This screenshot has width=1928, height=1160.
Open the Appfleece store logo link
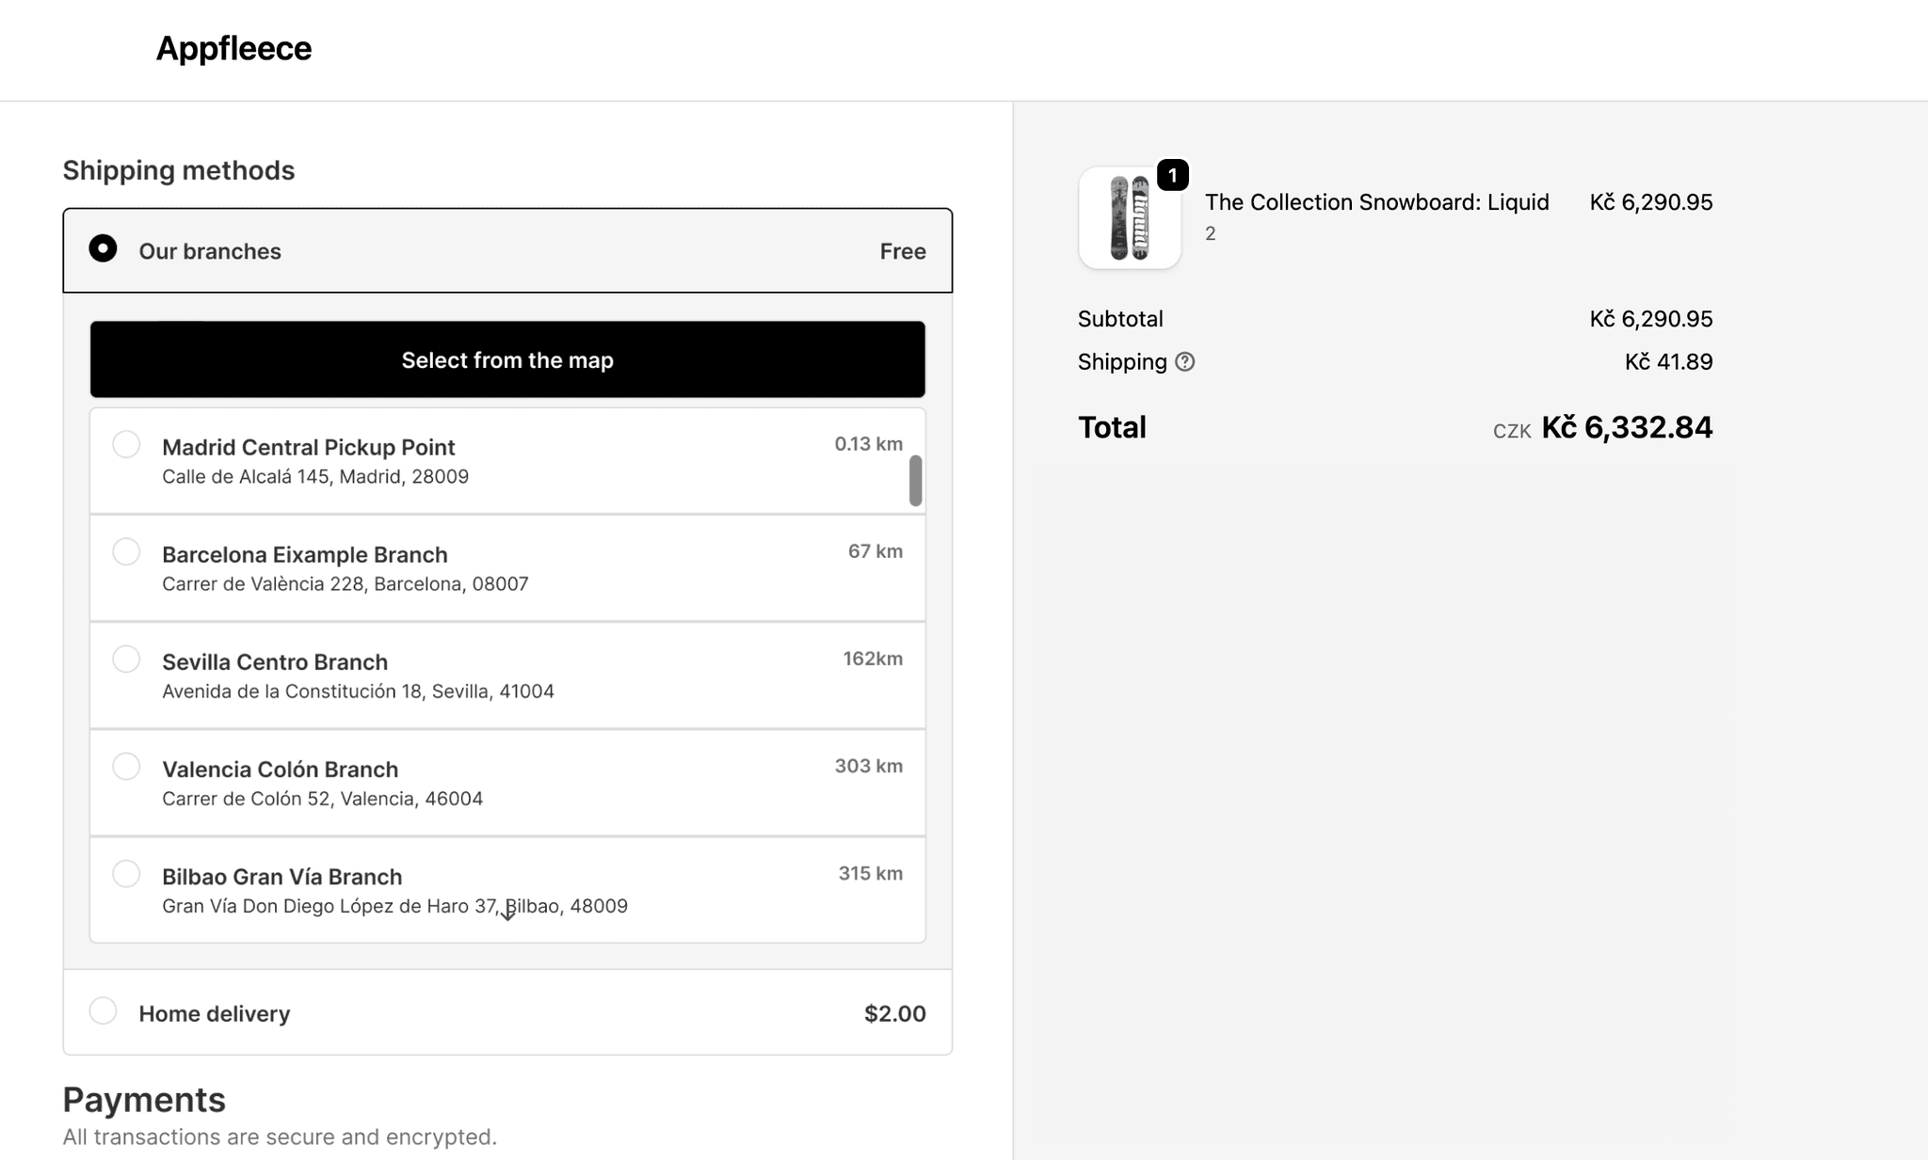233,48
